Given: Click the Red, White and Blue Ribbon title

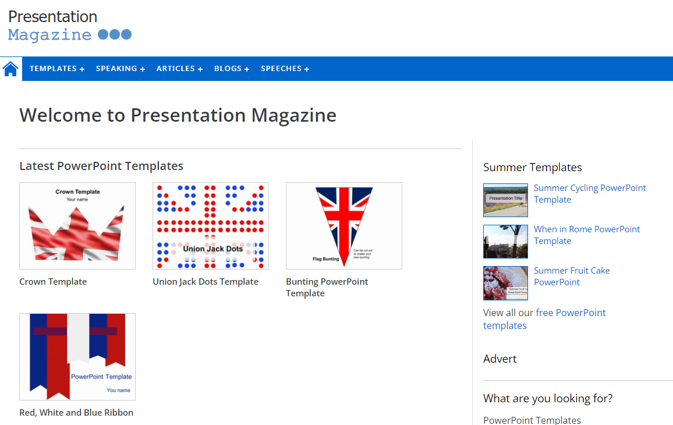Looking at the screenshot, I should (76, 413).
